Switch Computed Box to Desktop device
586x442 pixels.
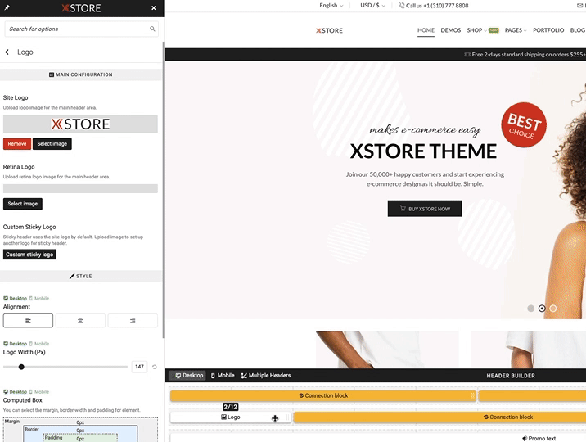[15, 392]
